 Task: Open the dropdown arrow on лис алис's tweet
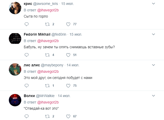153,65
